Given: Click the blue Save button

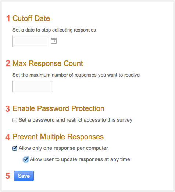Looking at the screenshot, I should tap(24, 176).
